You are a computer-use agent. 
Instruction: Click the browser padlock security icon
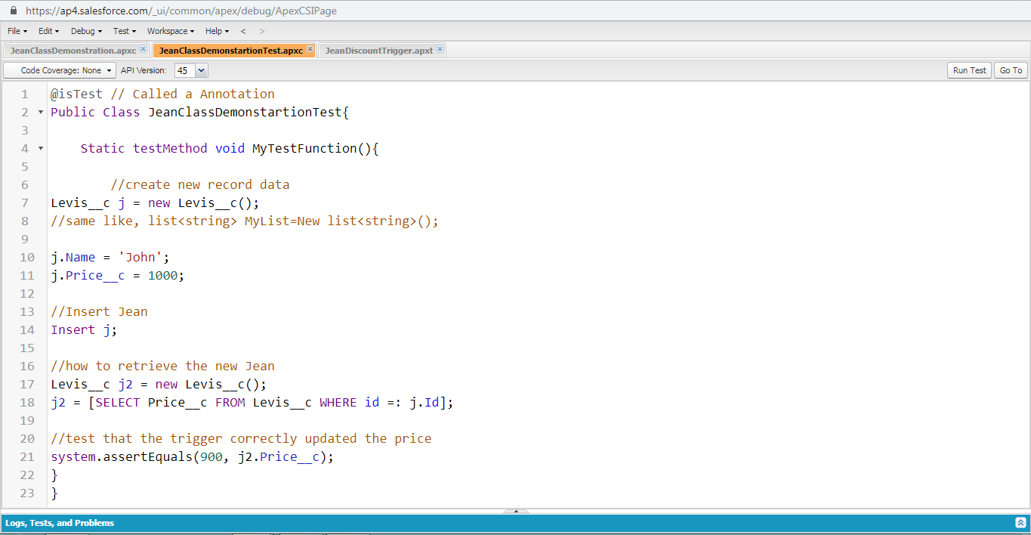pos(13,11)
